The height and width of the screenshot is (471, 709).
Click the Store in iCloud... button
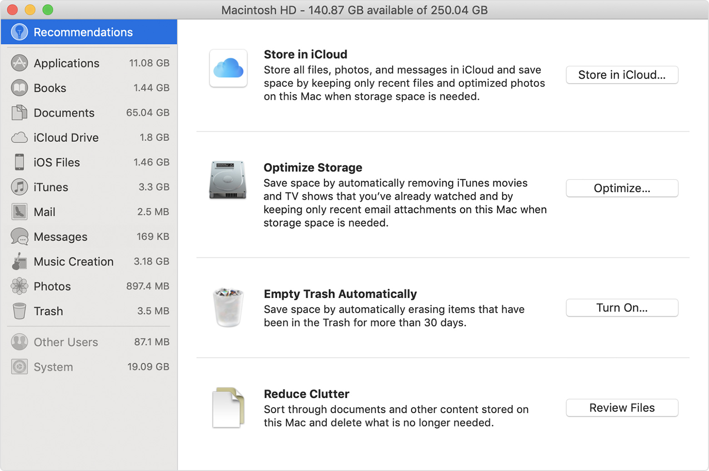[622, 75]
